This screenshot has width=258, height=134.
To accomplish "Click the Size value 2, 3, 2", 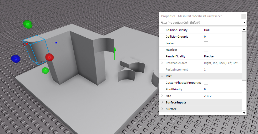I will (x=208, y=96).
